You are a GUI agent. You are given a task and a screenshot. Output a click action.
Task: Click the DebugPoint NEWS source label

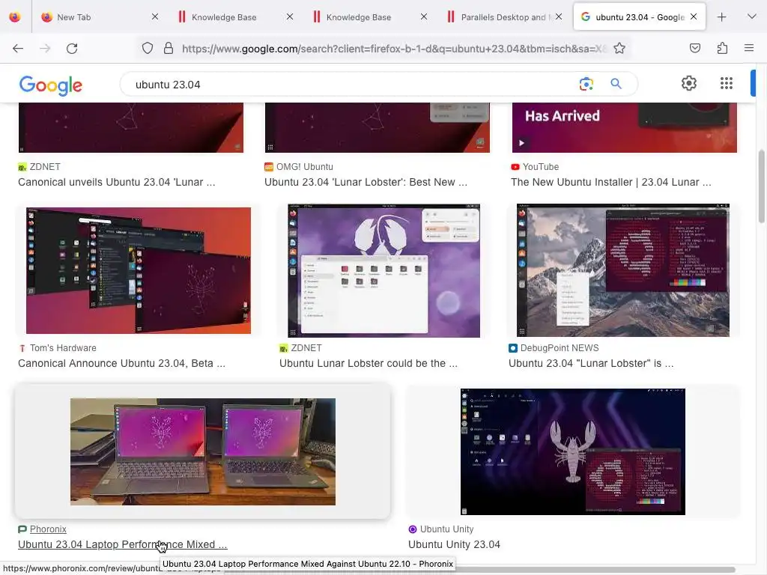[560, 348]
